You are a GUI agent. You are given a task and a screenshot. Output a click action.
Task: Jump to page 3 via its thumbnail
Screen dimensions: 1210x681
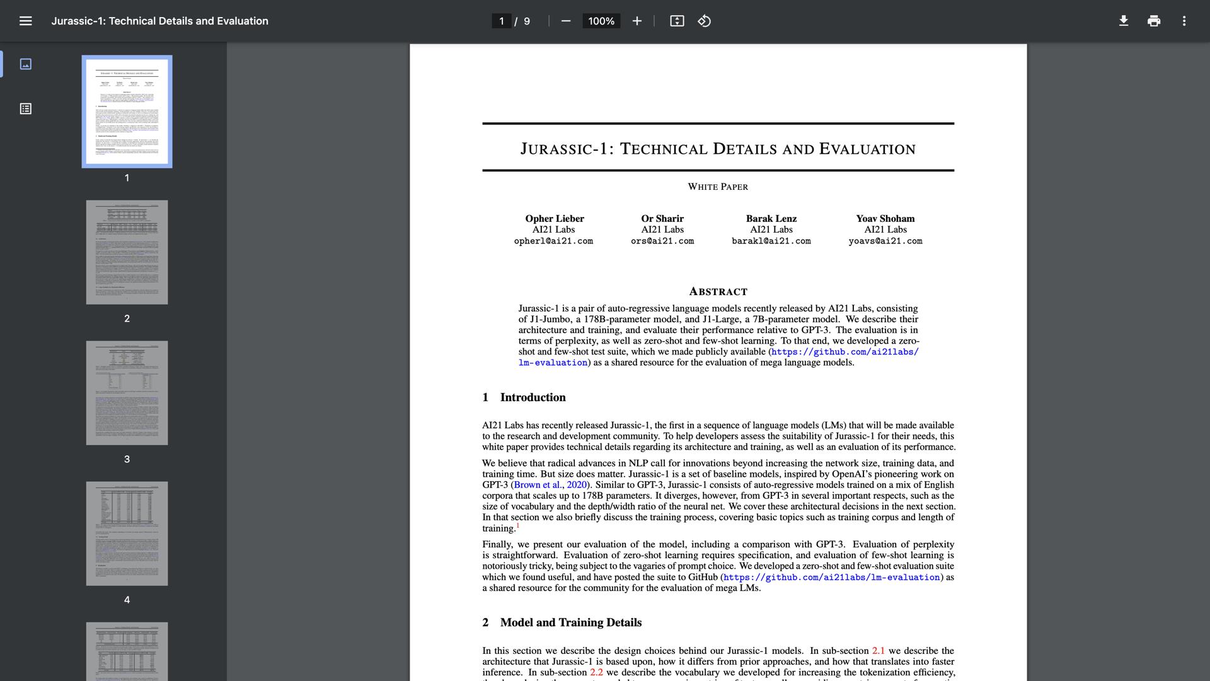click(127, 392)
